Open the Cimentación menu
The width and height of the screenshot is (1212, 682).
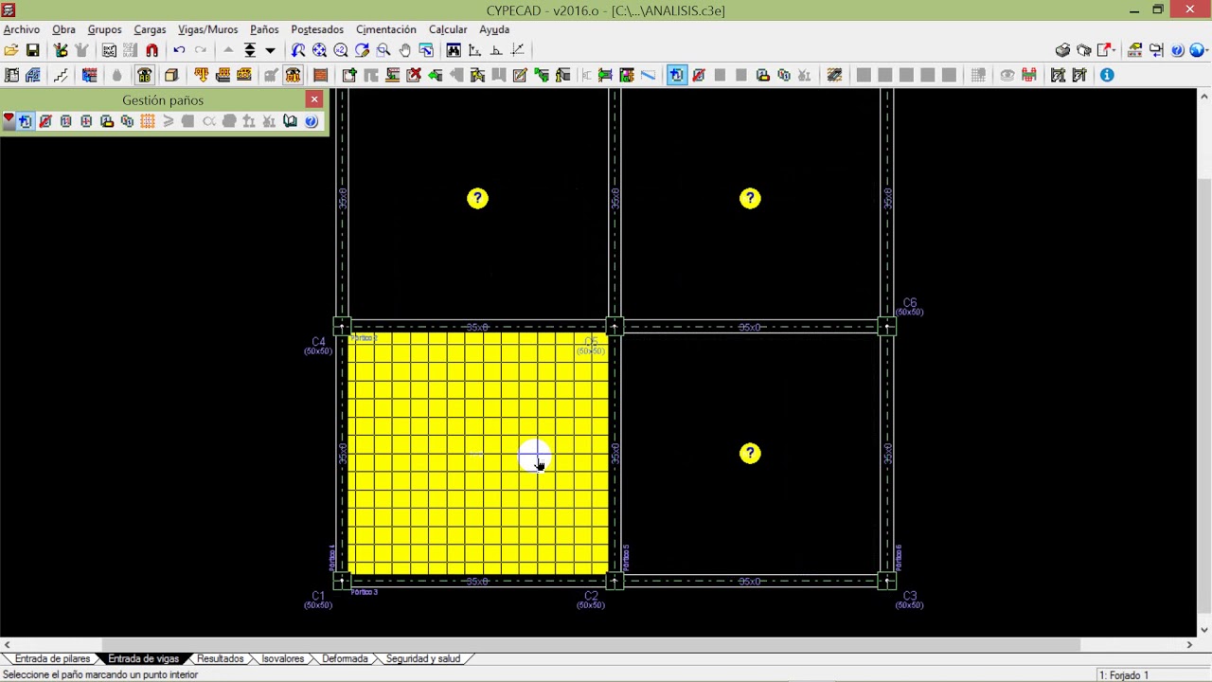pos(385,29)
